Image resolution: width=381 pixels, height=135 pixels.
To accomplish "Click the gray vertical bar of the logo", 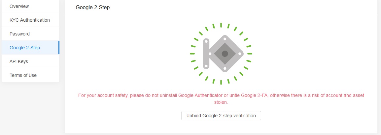I will click(x=206, y=54).
